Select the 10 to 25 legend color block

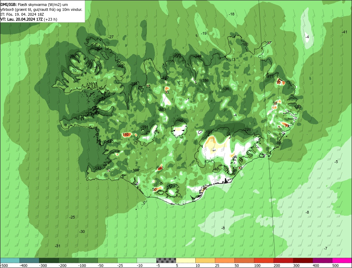[x=205, y=260]
